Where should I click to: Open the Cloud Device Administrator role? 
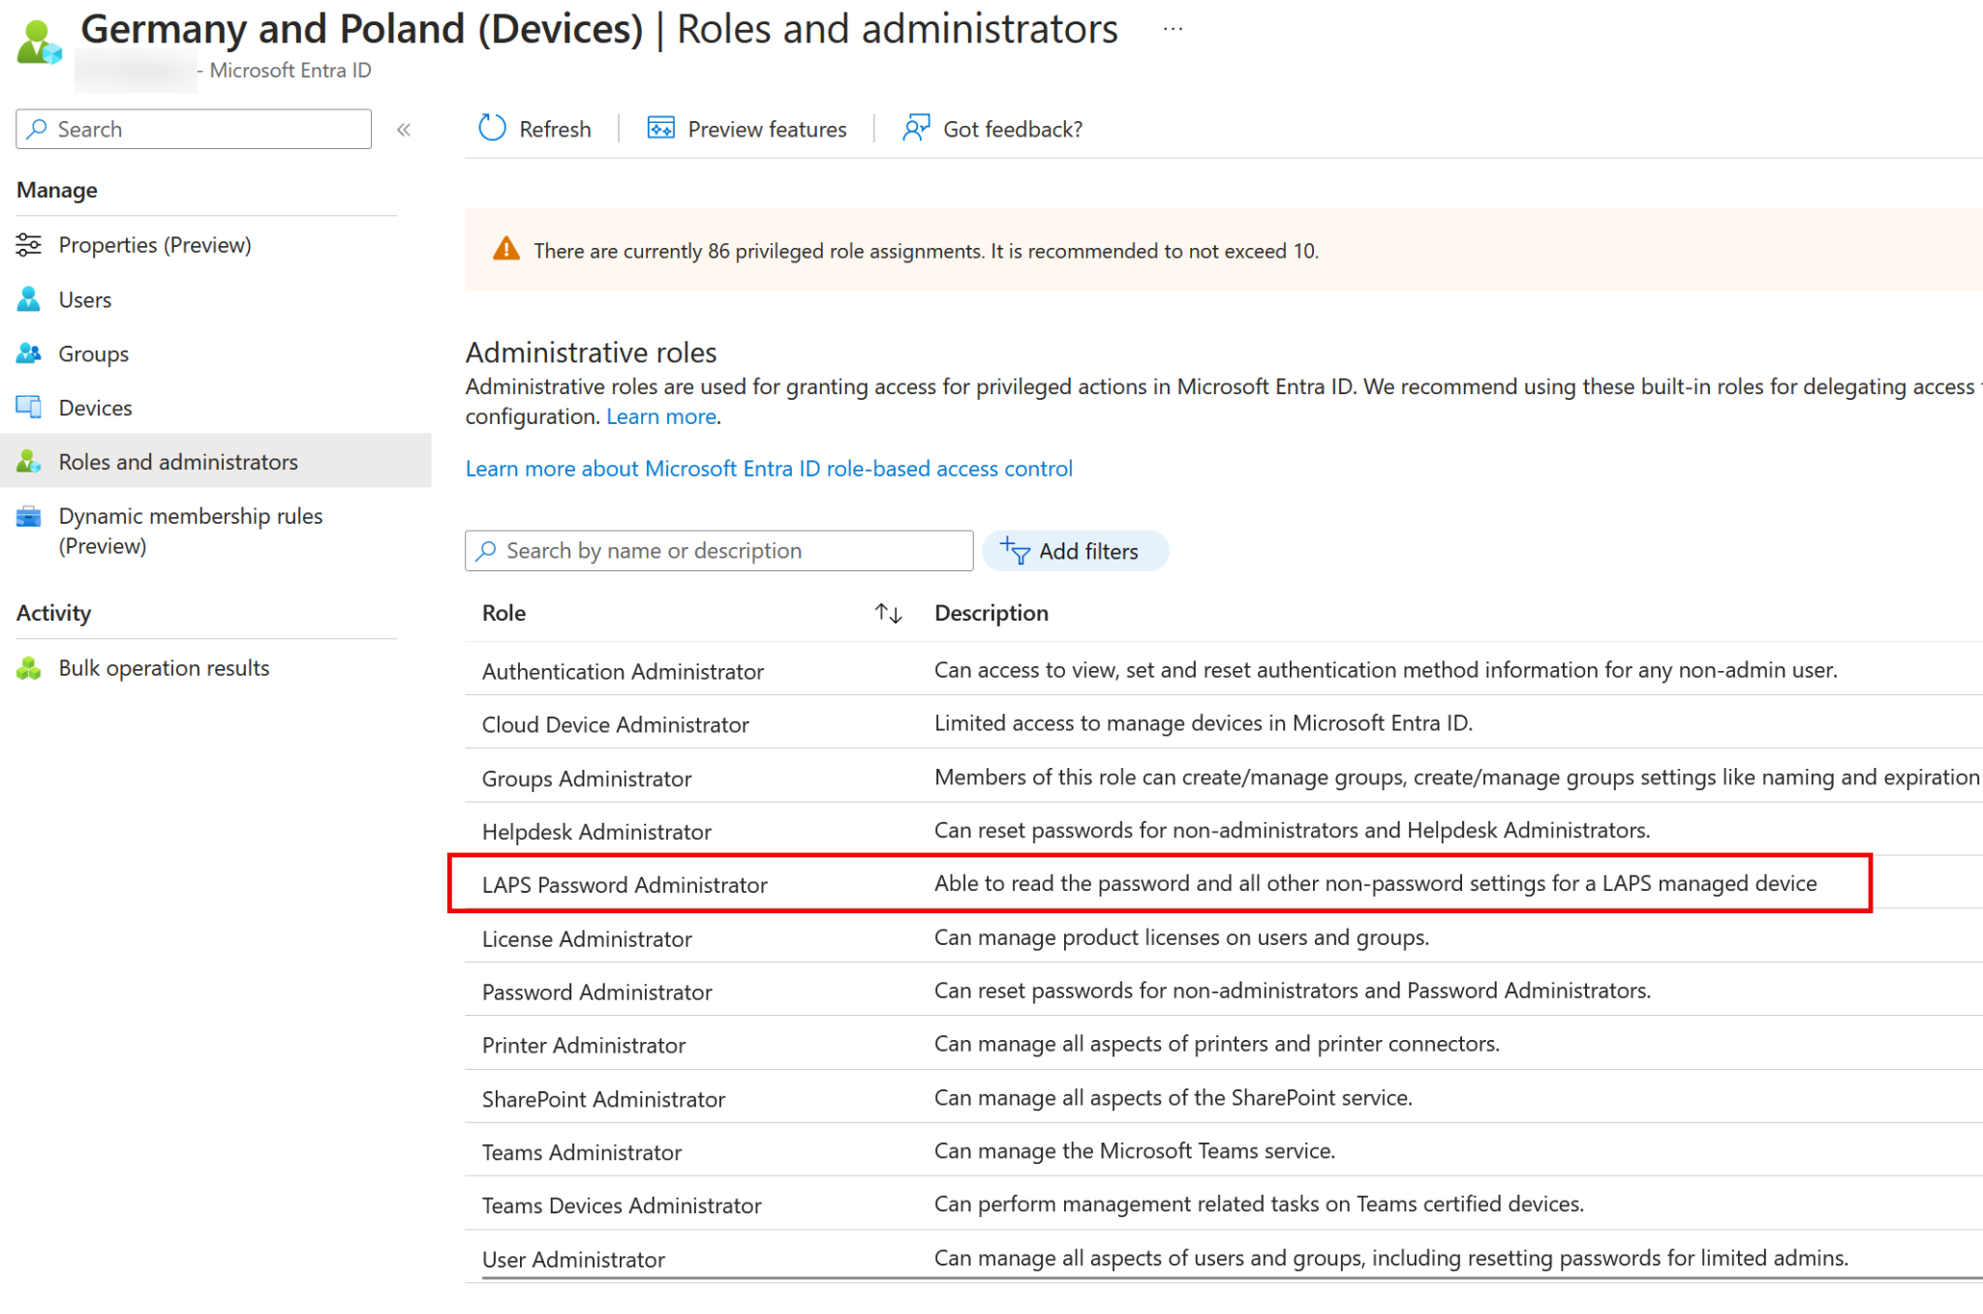pyautogui.click(x=615, y=723)
